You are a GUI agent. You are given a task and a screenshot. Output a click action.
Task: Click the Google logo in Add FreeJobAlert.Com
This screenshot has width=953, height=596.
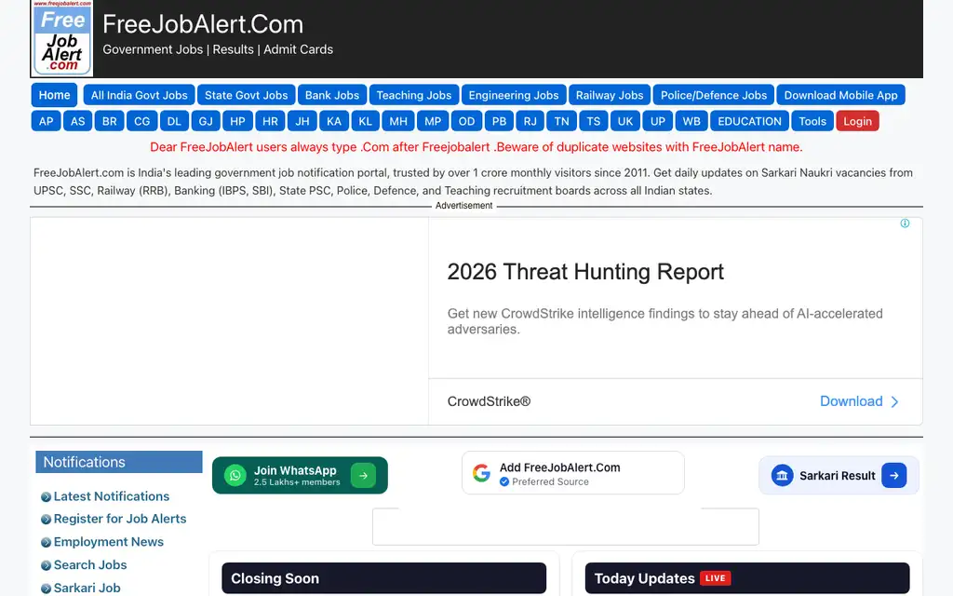point(481,473)
